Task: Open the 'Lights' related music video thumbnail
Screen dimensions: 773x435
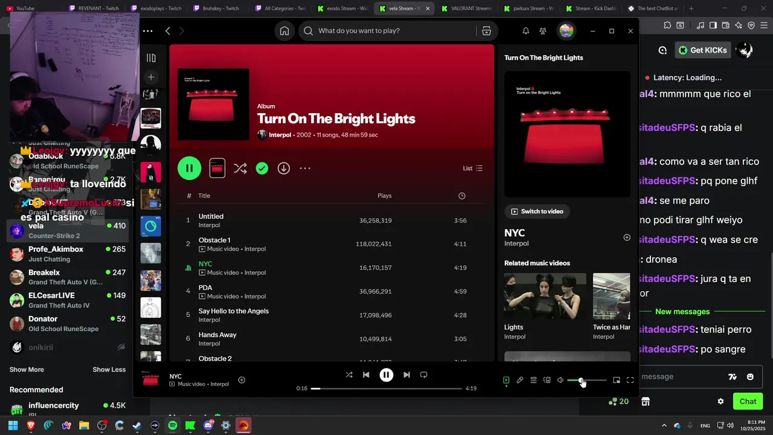Action: click(545, 297)
